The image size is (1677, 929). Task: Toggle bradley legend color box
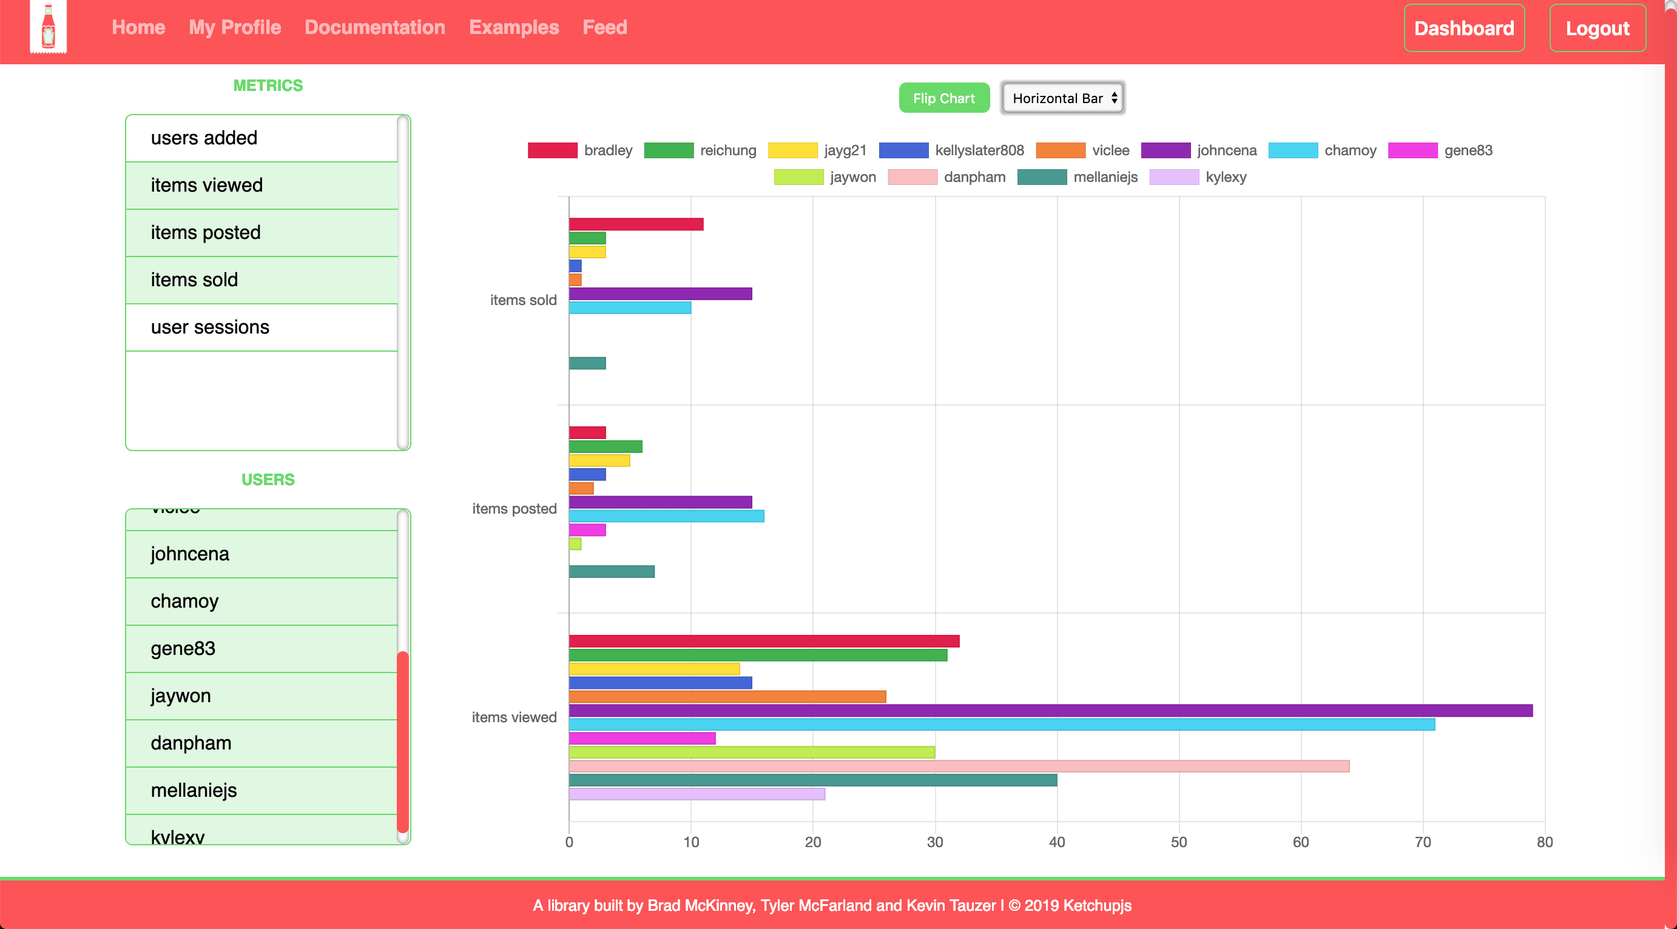(552, 150)
